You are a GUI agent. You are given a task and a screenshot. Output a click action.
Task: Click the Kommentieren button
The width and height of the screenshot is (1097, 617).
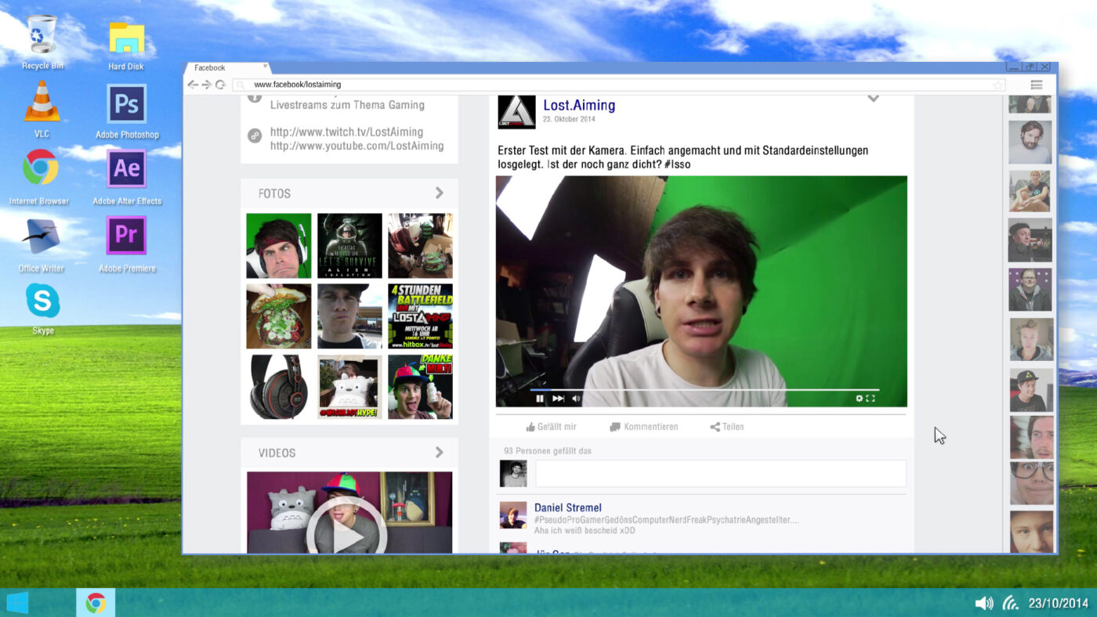pyautogui.click(x=643, y=427)
